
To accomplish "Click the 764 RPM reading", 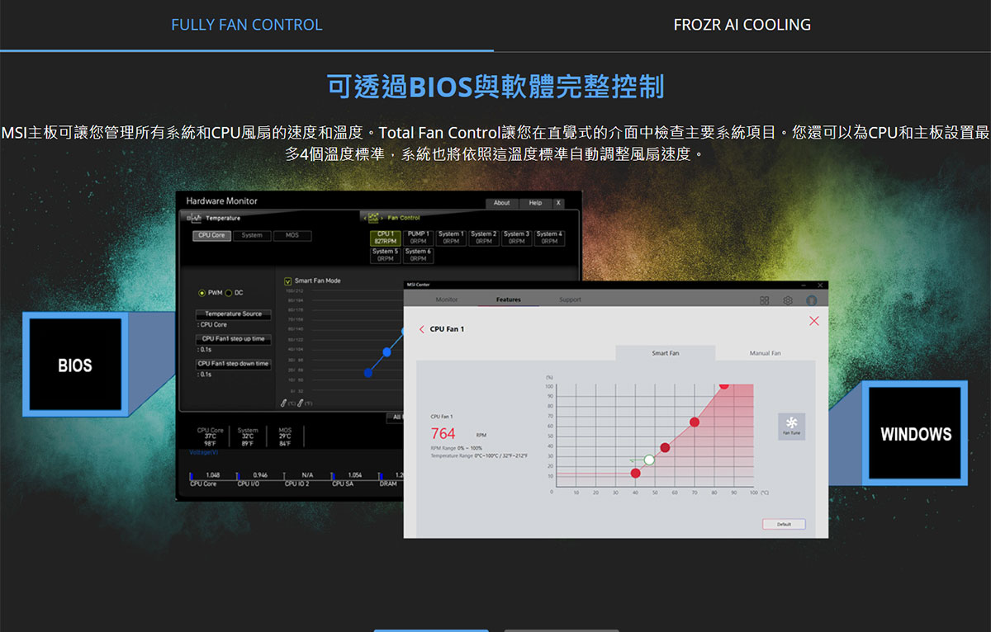I will (x=443, y=433).
